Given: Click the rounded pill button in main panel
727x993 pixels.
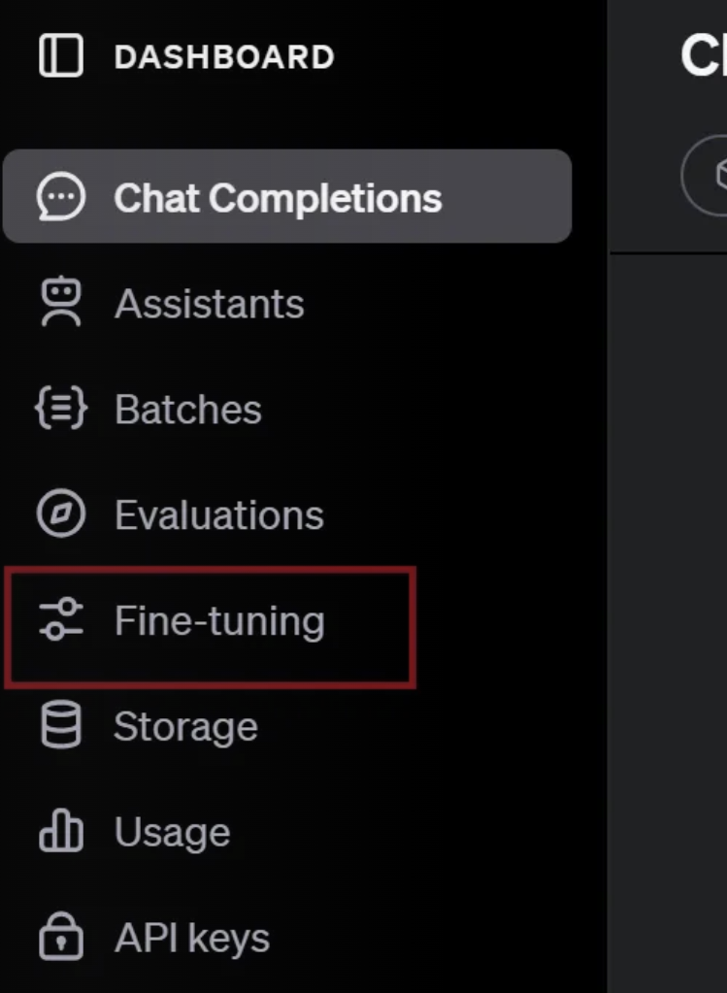Looking at the screenshot, I should (x=705, y=175).
